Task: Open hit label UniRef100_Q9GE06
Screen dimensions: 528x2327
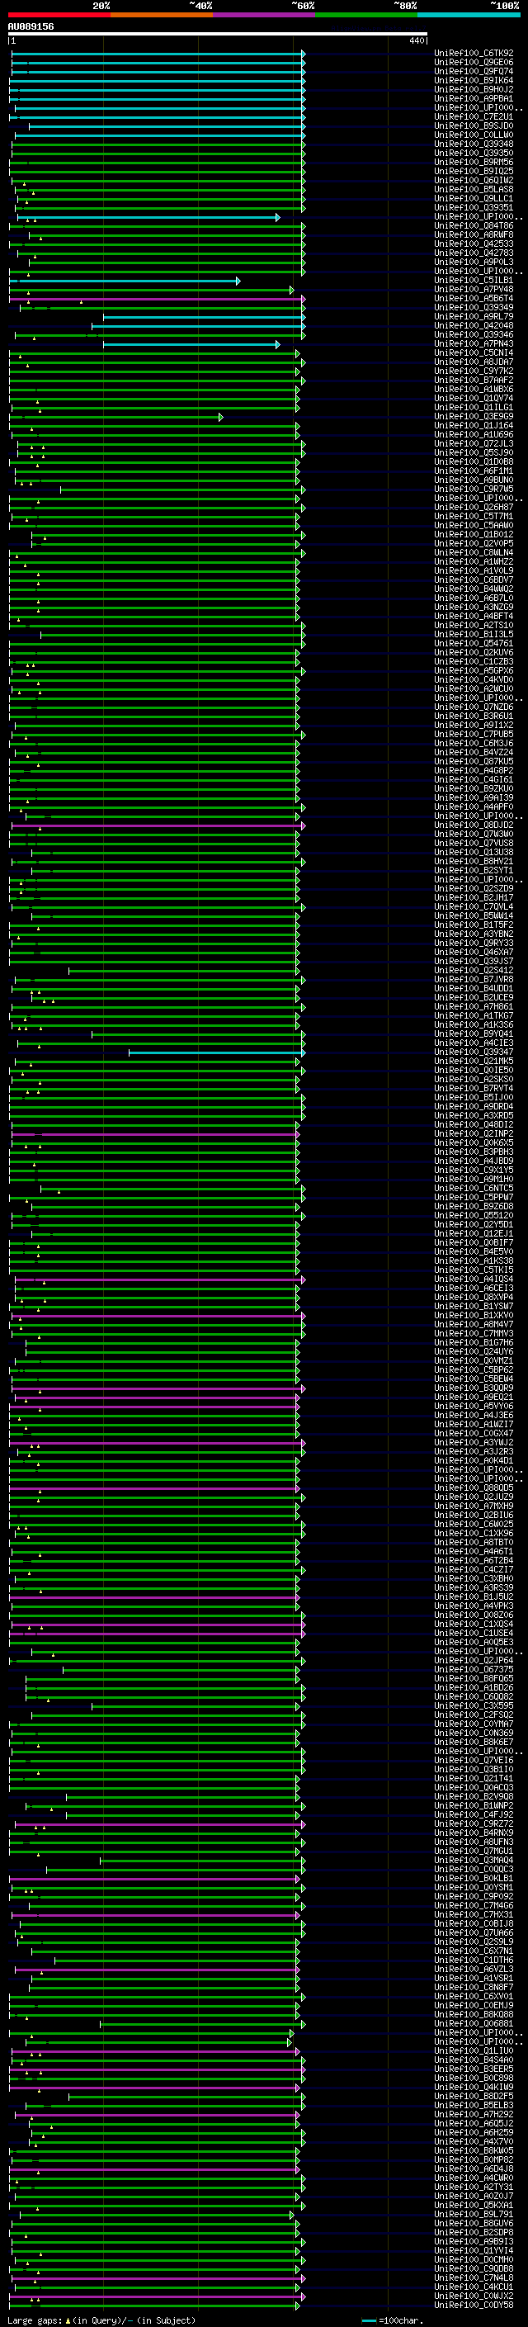Action: coord(474,64)
